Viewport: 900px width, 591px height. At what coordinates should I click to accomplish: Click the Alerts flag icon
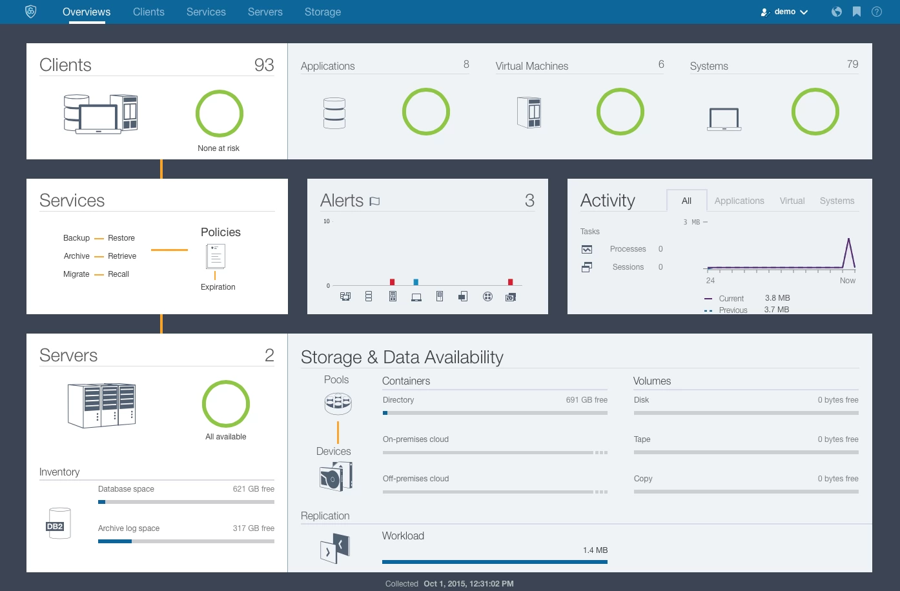pyautogui.click(x=374, y=201)
